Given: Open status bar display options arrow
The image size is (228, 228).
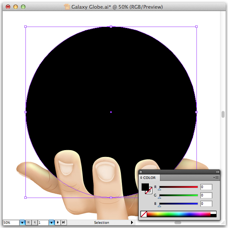Looking at the screenshot, I should (x=132, y=222).
